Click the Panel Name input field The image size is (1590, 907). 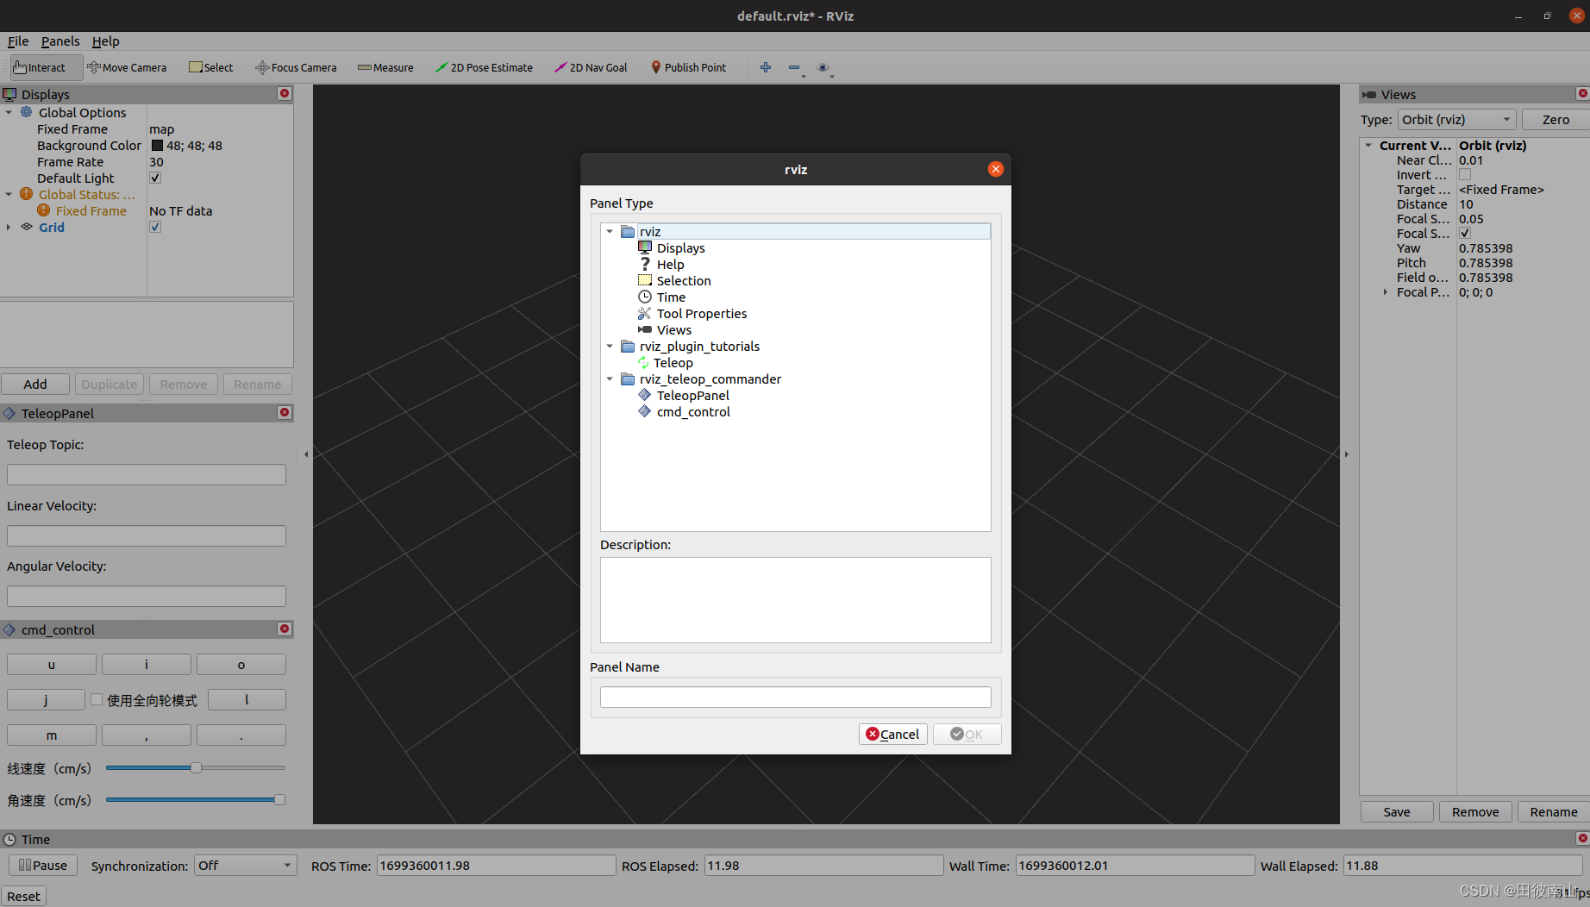click(x=795, y=697)
